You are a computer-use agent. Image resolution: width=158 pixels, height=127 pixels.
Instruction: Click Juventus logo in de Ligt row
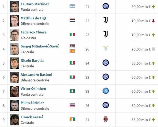(x=106, y=20)
